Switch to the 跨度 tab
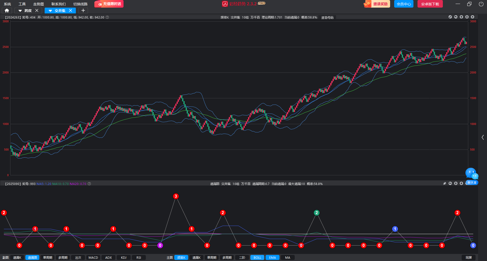 tap(28, 11)
